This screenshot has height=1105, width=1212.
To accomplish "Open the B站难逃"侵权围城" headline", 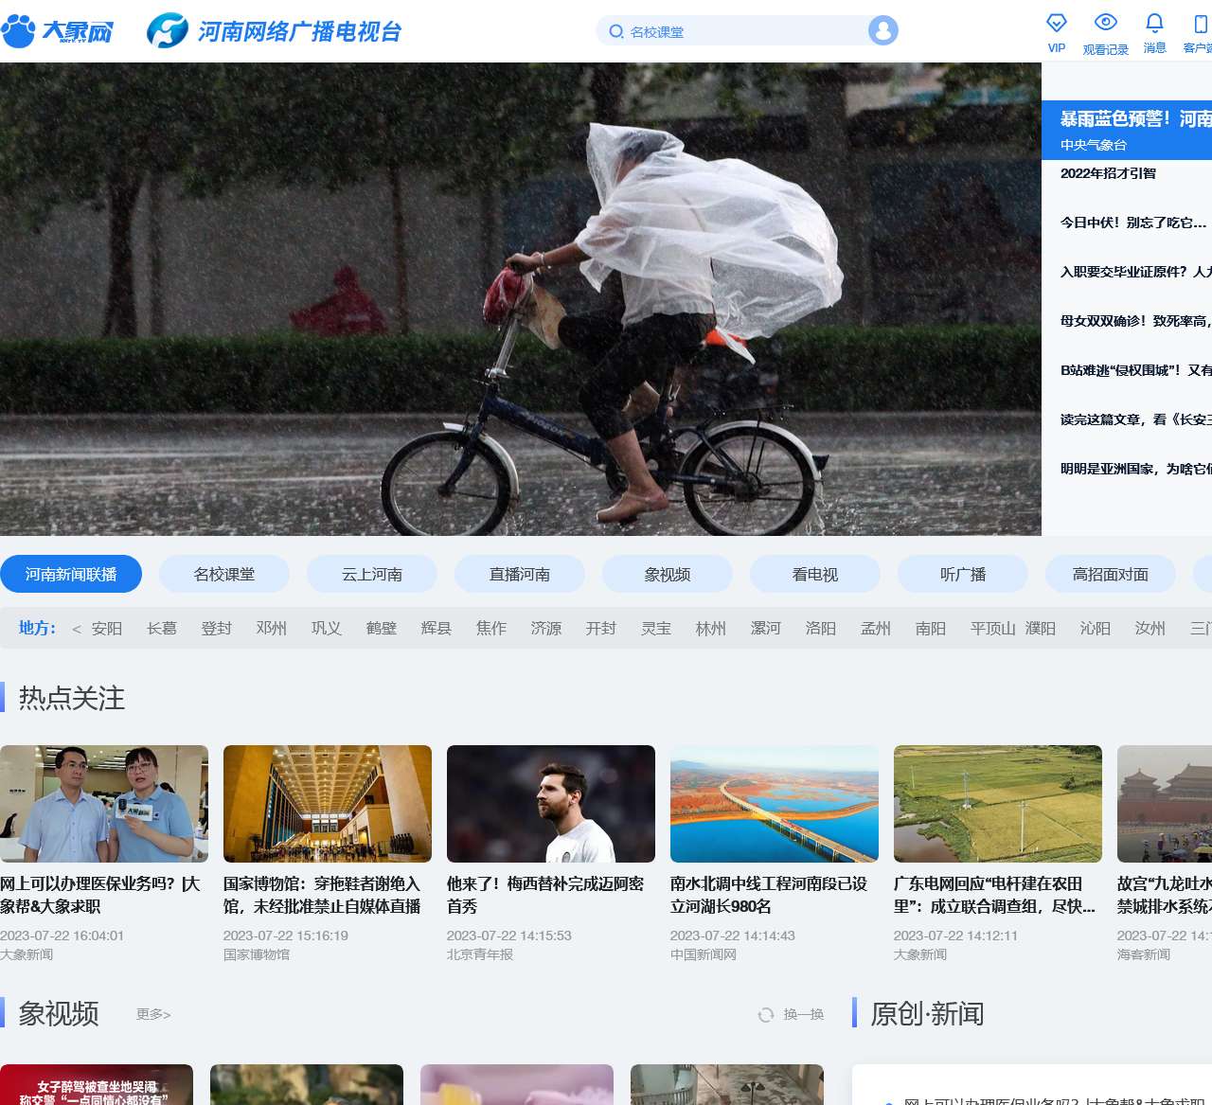I will (1136, 370).
